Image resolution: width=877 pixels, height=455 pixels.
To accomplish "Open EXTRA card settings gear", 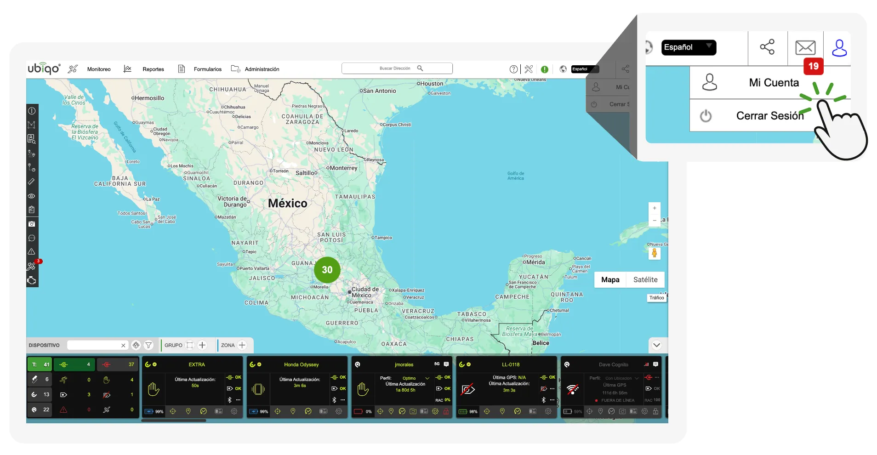I will [x=234, y=411].
